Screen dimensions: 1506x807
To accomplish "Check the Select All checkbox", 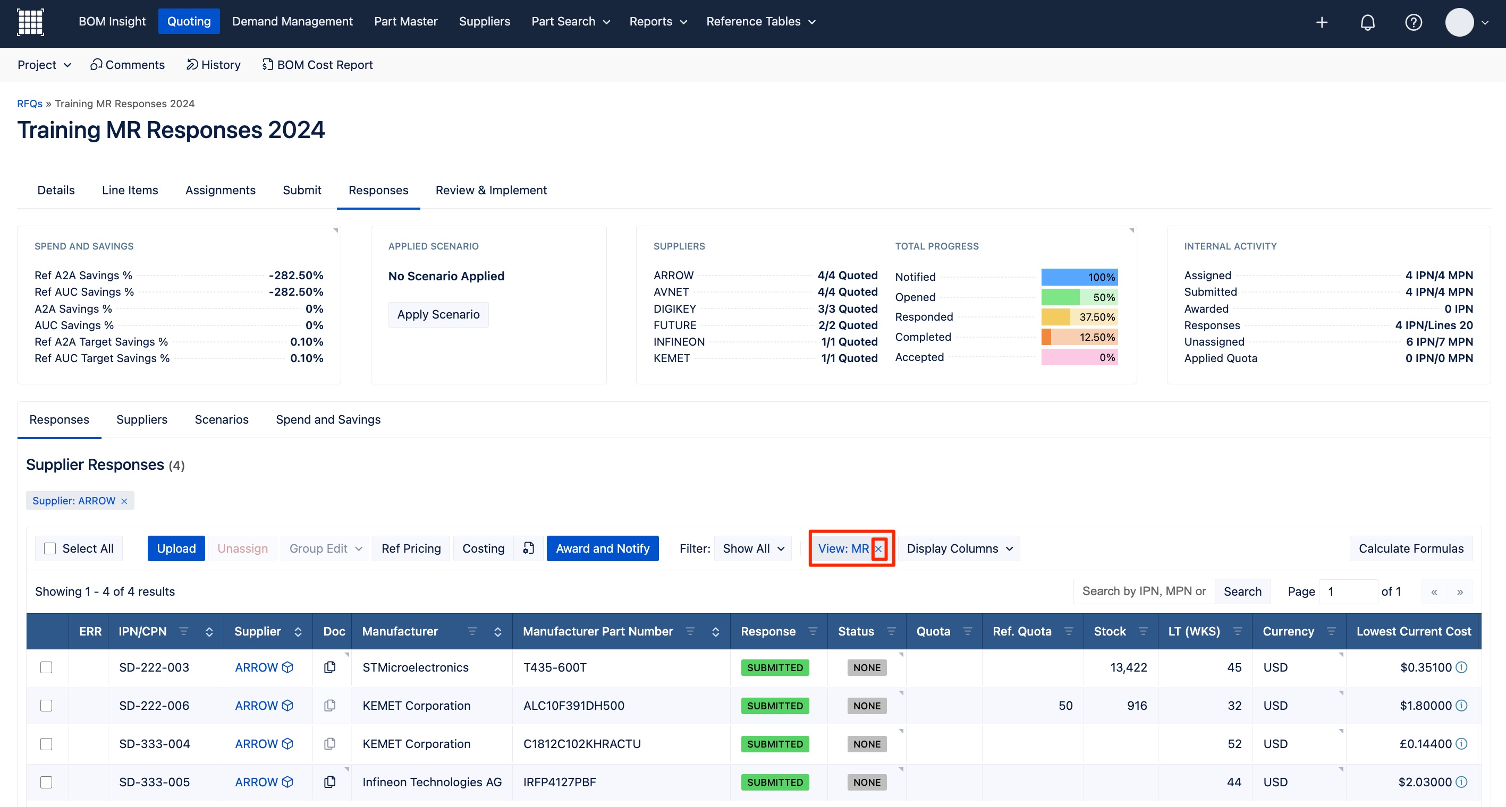I will point(50,548).
